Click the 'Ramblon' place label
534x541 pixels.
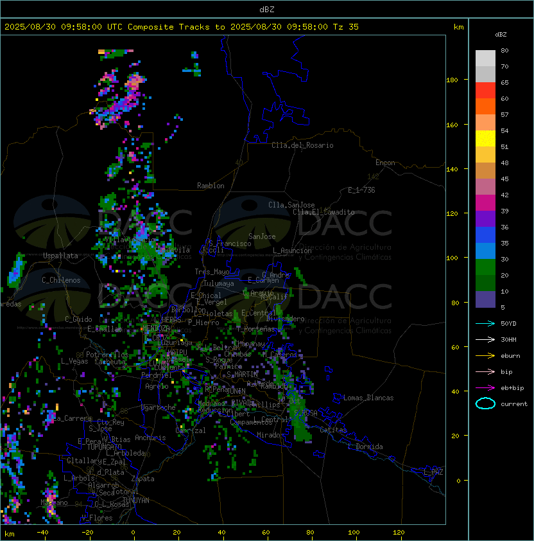point(211,186)
